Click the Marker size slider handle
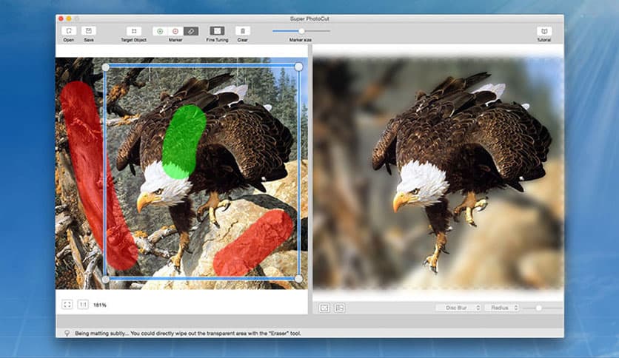 click(x=301, y=30)
